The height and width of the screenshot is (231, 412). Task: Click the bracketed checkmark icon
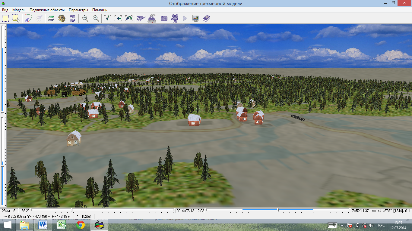pos(108,18)
